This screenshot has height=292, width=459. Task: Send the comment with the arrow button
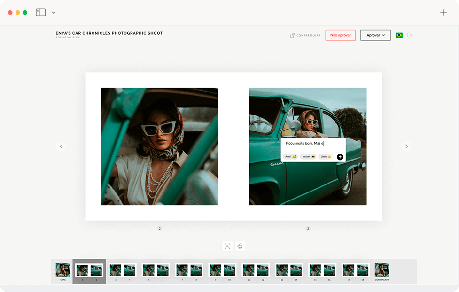point(340,157)
